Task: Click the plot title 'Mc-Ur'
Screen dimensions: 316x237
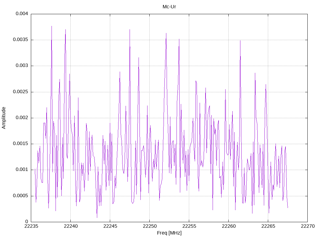Action: [x=169, y=7]
